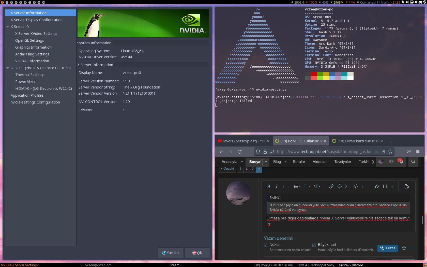
Task: Show more navigation items with the right chevron
Action: point(373,162)
